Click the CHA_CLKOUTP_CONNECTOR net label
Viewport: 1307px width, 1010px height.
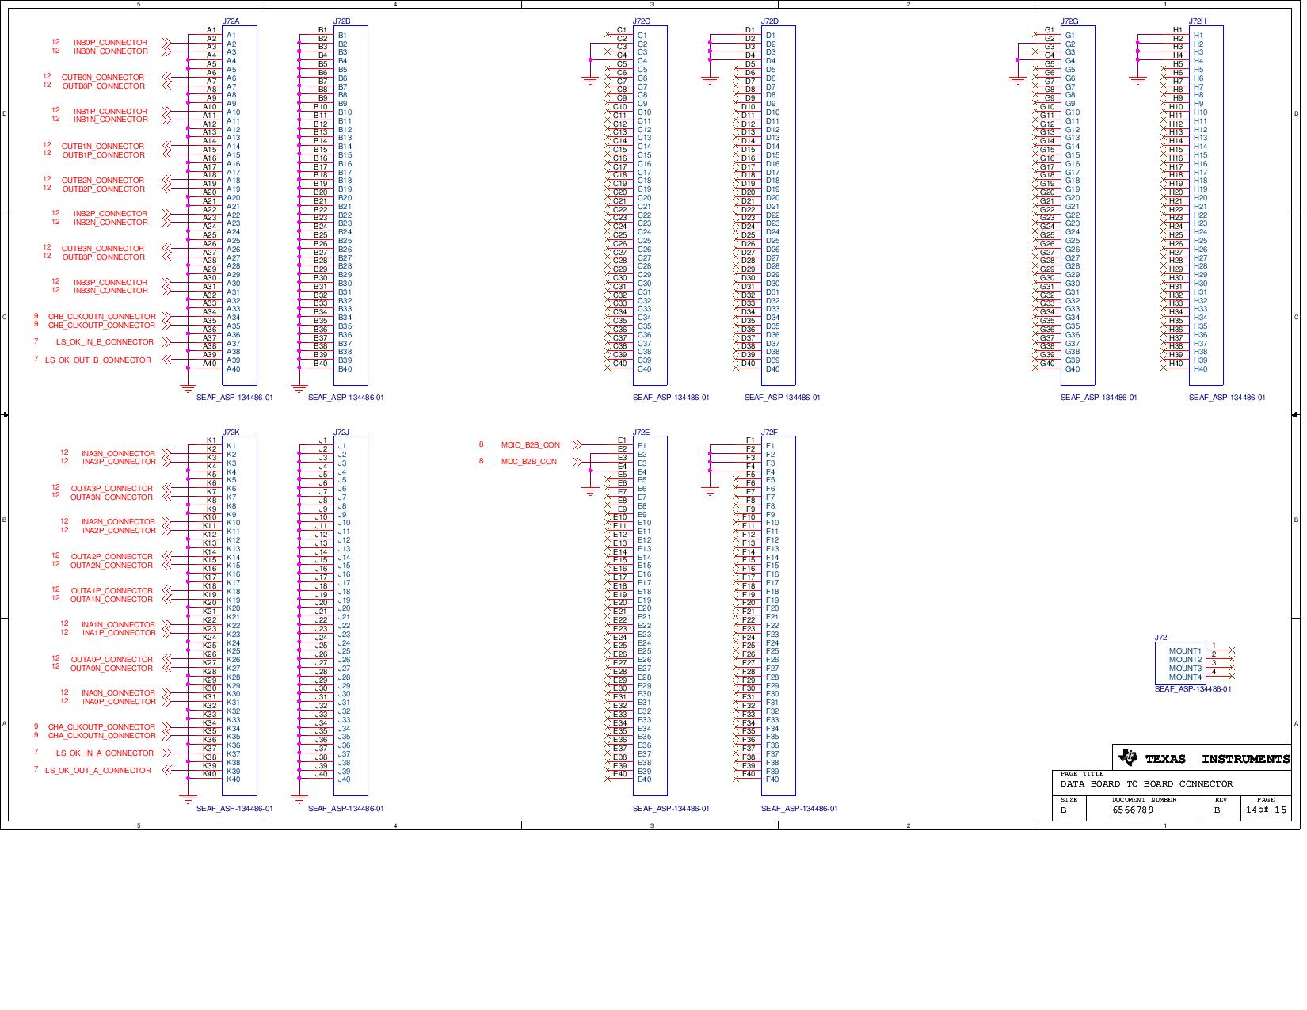(x=101, y=727)
